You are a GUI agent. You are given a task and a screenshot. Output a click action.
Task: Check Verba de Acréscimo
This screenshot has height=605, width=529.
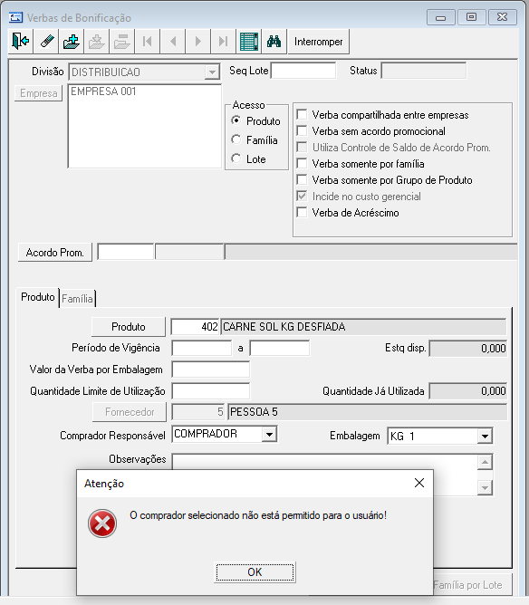pos(302,212)
